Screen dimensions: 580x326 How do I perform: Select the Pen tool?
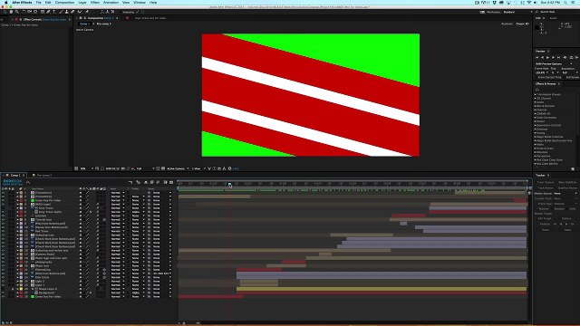48,12
